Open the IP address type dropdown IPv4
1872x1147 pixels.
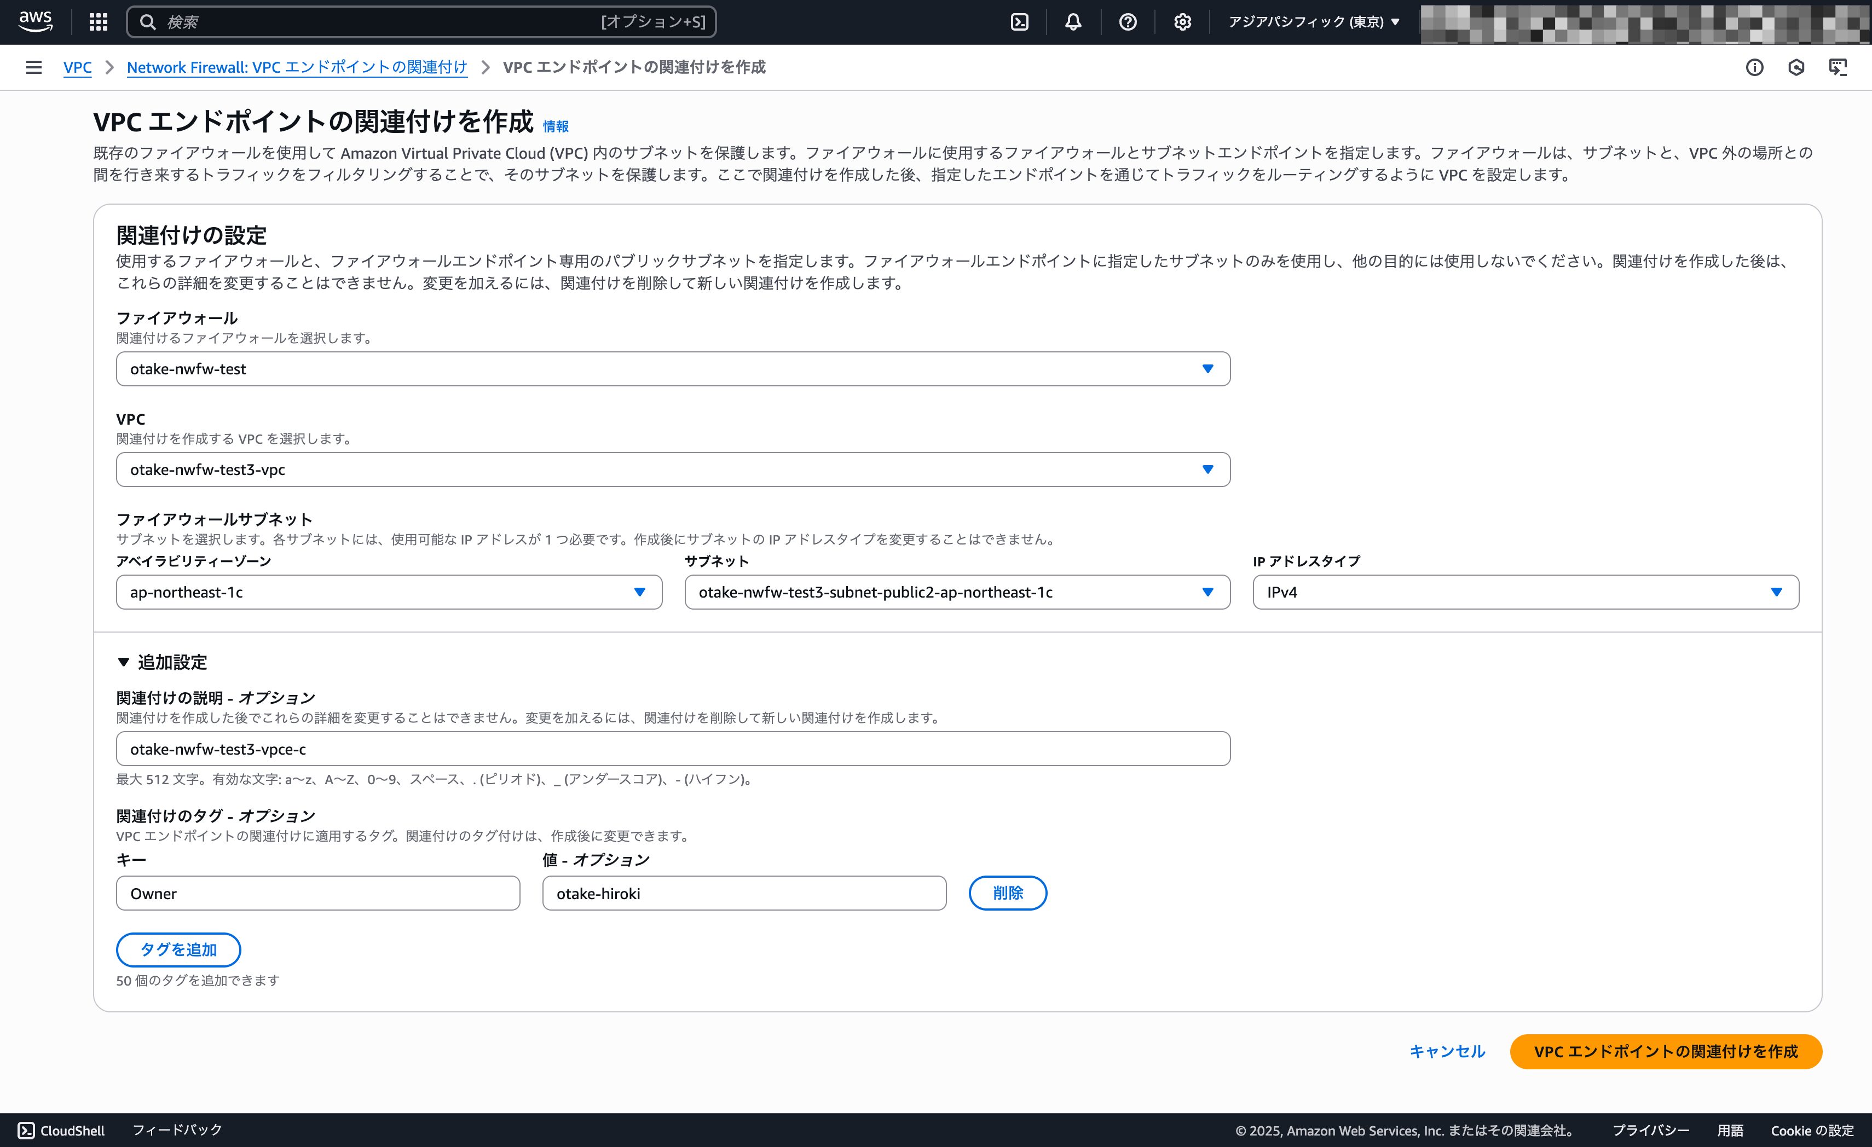click(x=1526, y=592)
